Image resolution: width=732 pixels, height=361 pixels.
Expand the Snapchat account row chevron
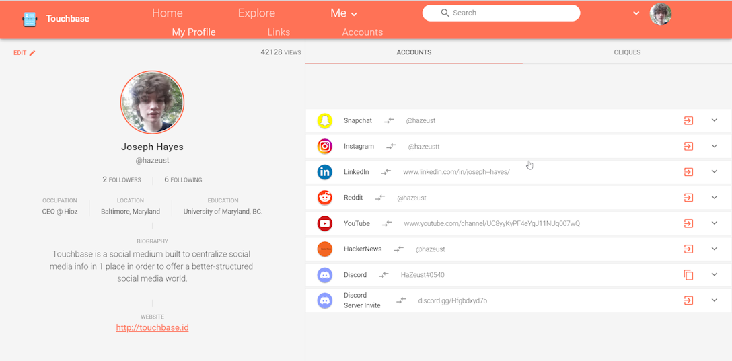click(x=715, y=120)
